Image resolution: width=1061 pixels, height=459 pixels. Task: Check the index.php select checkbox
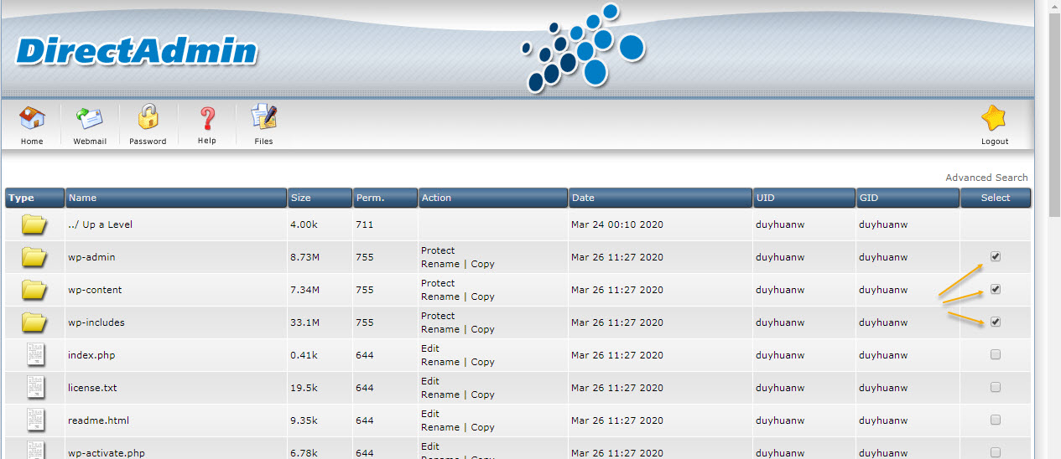pos(996,354)
